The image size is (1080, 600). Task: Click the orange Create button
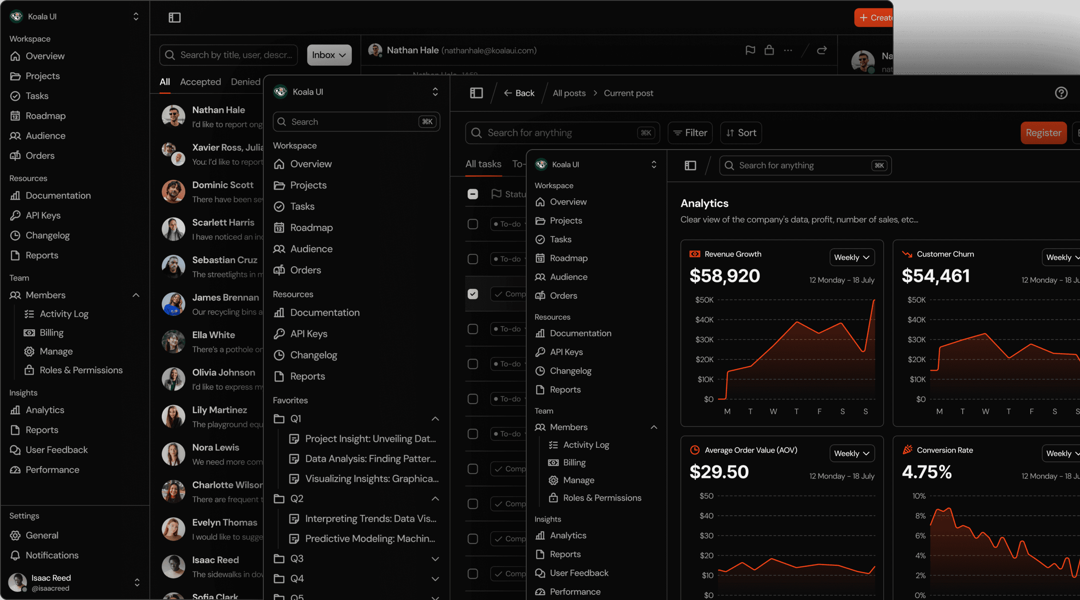point(874,18)
